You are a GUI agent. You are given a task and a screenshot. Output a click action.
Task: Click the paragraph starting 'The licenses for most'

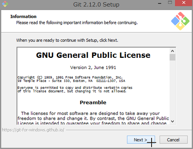pyautogui.click(x=93, y=118)
